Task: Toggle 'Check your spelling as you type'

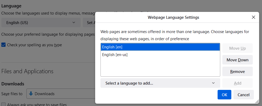Action: (4, 45)
